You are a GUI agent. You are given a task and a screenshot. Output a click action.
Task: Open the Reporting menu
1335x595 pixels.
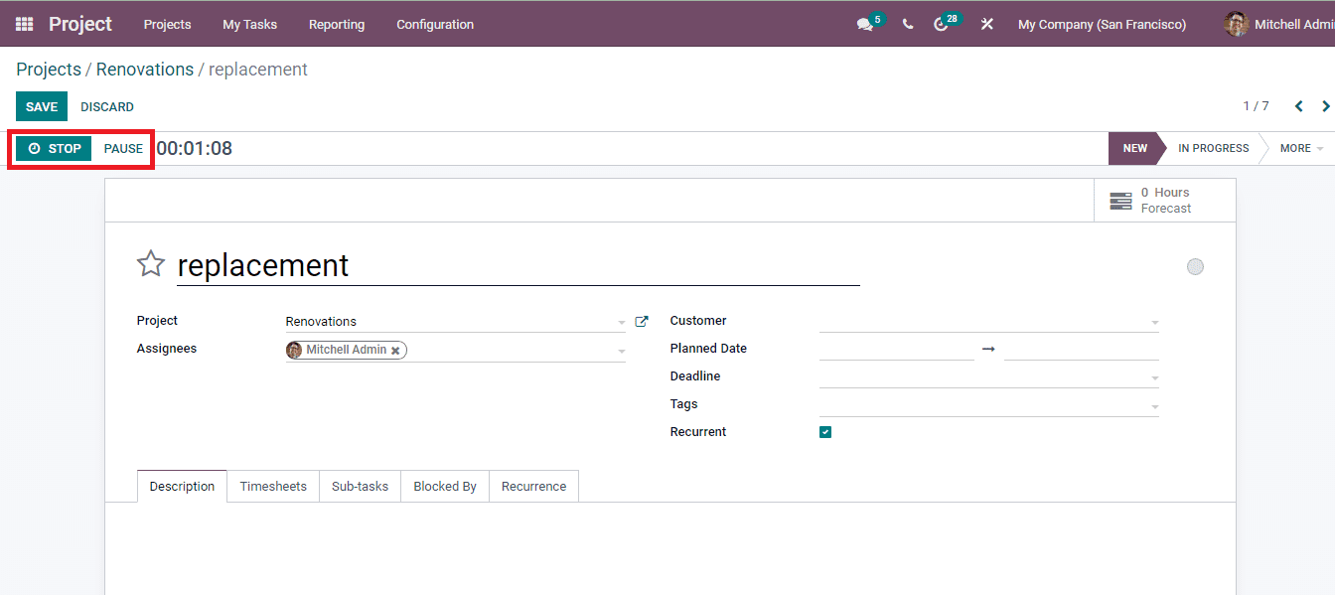point(337,25)
